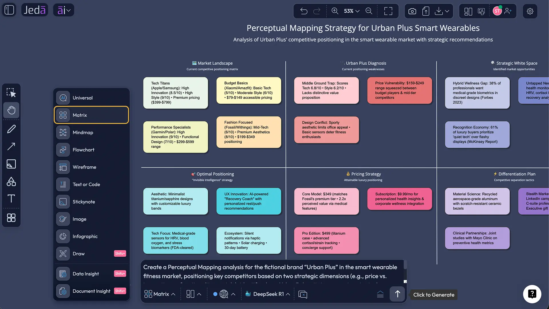Select the Middle Ground Trap note
This screenshot has height=309, width=549.
pos(327,90)
